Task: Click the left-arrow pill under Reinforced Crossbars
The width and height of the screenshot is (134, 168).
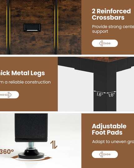Action: (105, 43)
